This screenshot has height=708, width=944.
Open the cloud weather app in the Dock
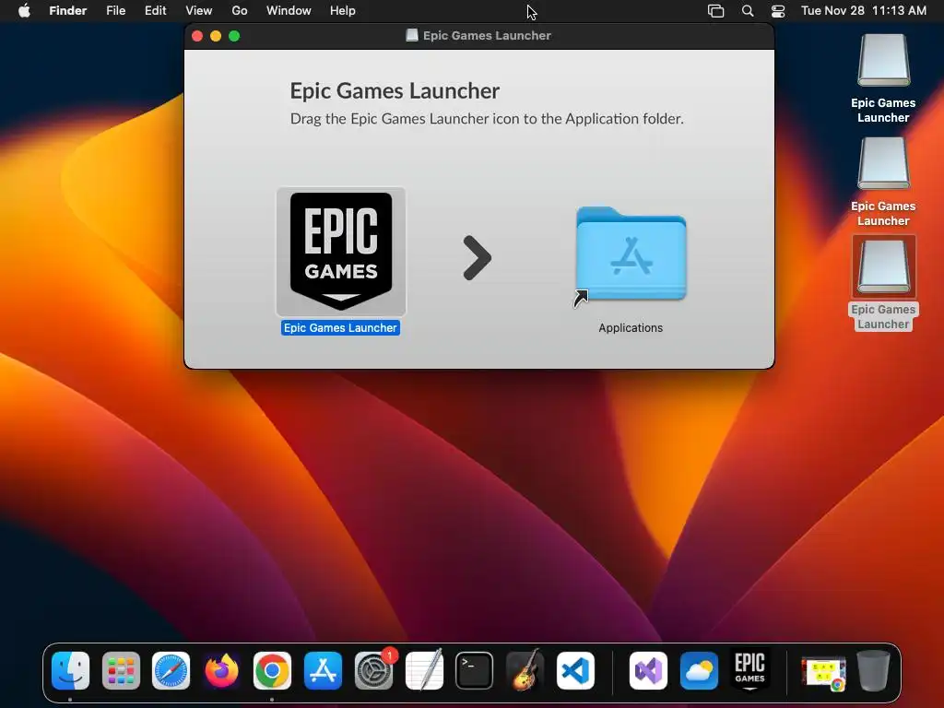(699, 670)
